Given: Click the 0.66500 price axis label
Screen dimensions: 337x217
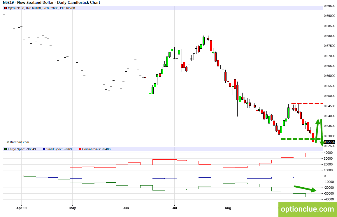Looking at the screenshot, I should coord(329,66).
